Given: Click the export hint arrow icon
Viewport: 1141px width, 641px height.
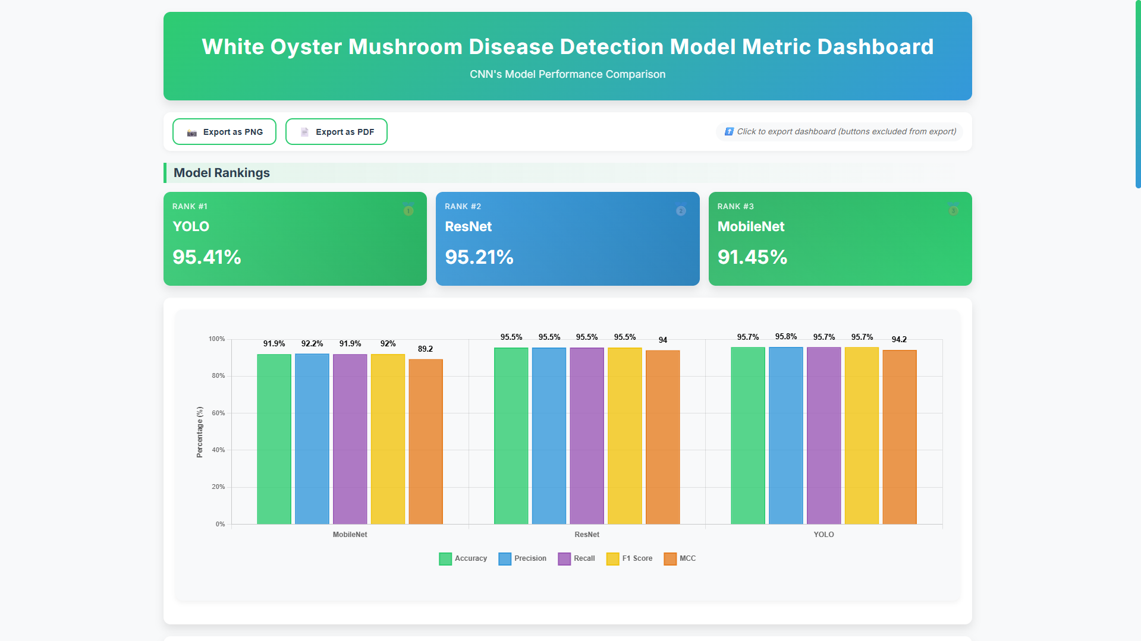Looking at the screenshot, I should pyautogui.click(x=729, y=131).
